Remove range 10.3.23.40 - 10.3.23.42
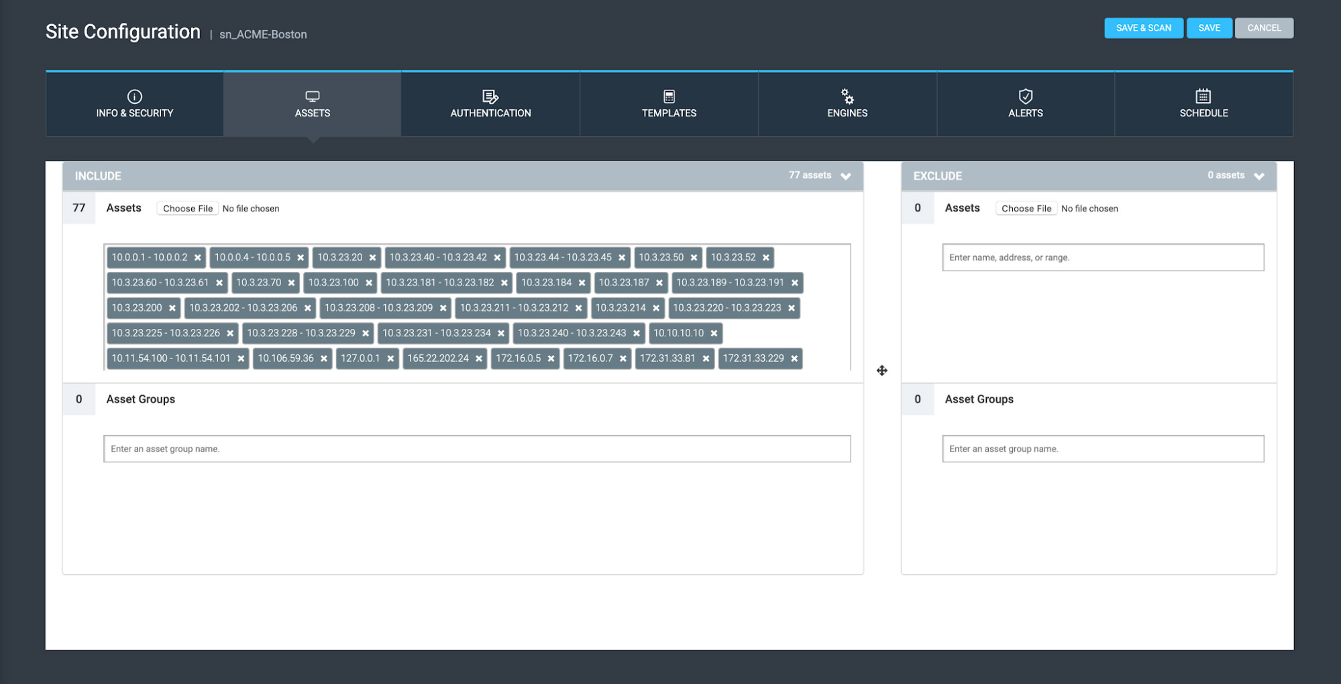Image resolution: width=1341 pixels, height=684 pixels. 497,258
